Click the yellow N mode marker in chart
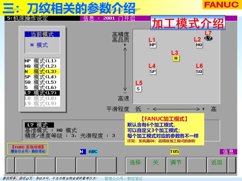The image size is (242, 181). (176, 58)
